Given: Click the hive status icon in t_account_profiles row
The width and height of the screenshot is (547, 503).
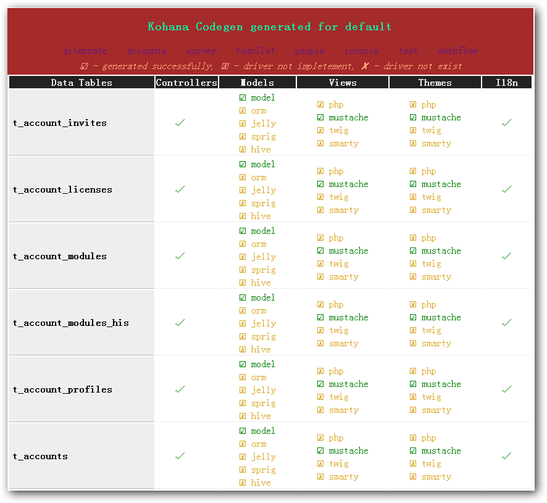Looking at the screenshot, I should pyautogui.click(x=243, y=416).
